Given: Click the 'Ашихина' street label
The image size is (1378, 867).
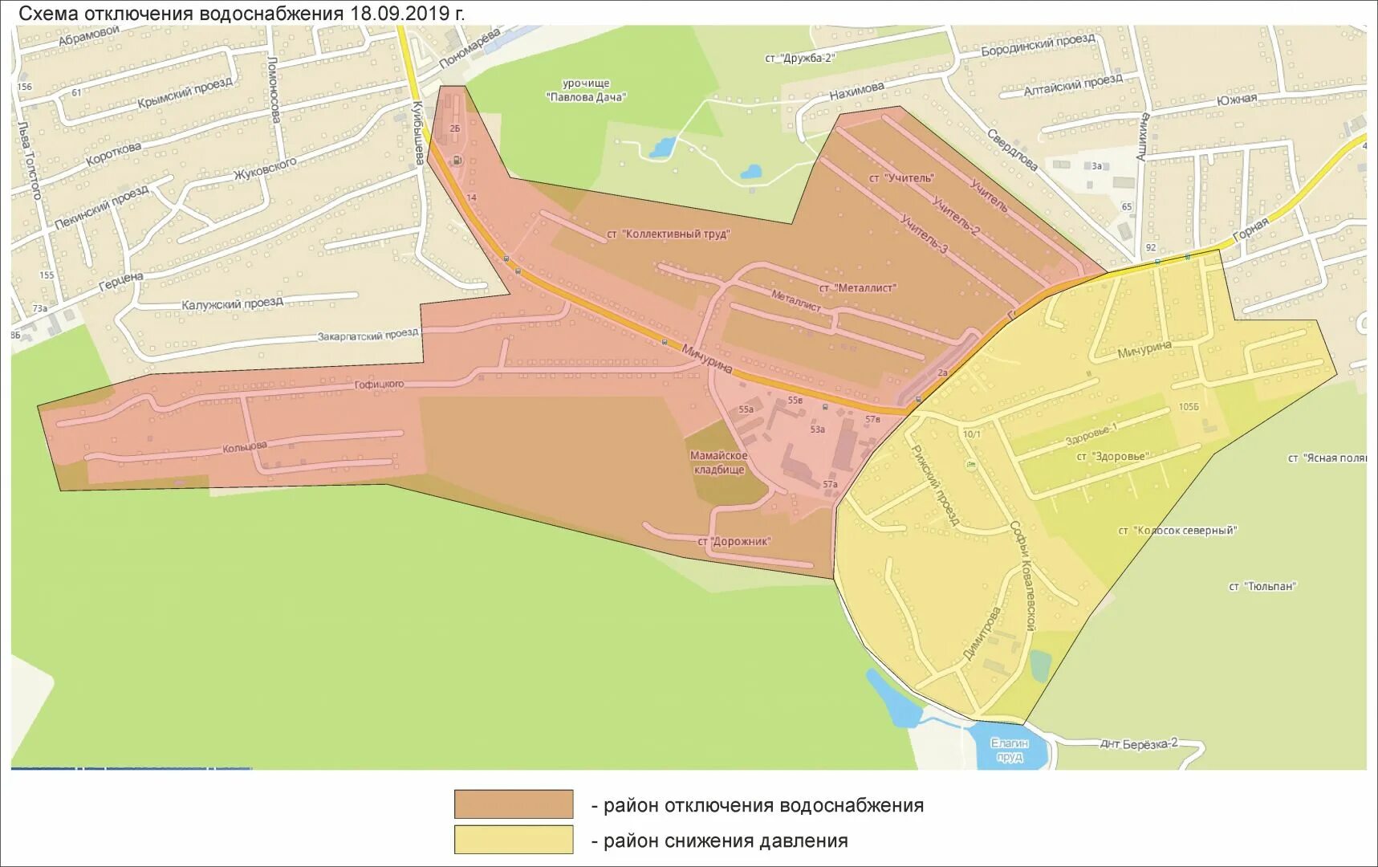Looking at the screenshot, I should pyautogui.click(x=1143, y=136).
